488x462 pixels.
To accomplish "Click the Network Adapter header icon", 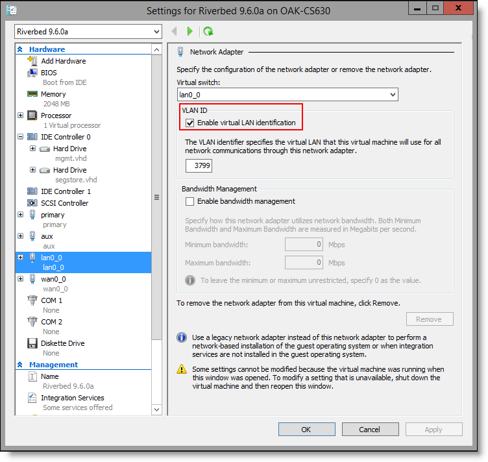I will point(180,52).
